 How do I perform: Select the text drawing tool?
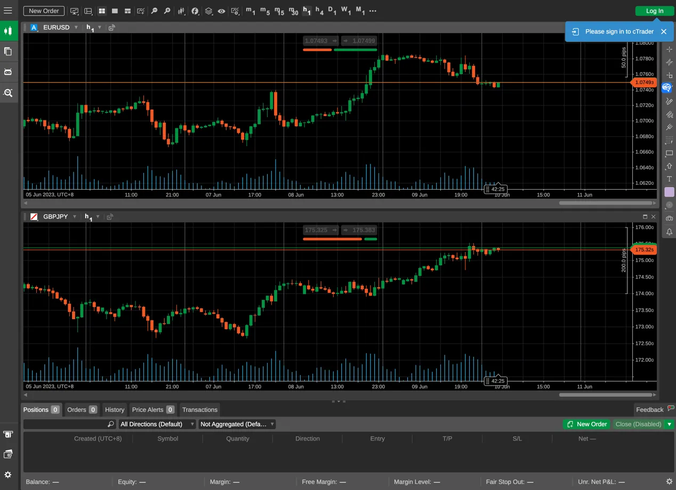click(670, 179)
